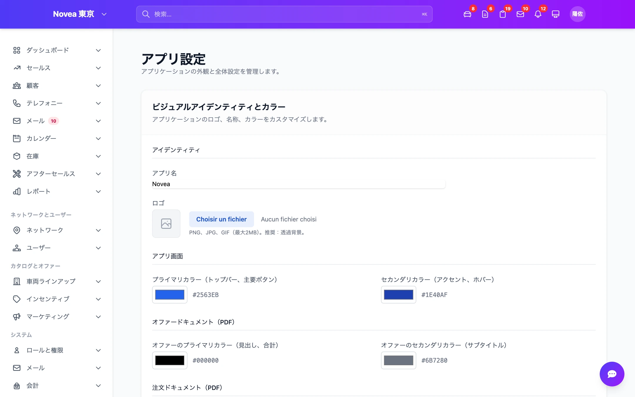
Task: Click the セールス trend icon
Action: tap(17, 68)
